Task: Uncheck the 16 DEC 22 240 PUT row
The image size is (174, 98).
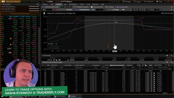Action: pyautogui.click(x=45, y=83)
